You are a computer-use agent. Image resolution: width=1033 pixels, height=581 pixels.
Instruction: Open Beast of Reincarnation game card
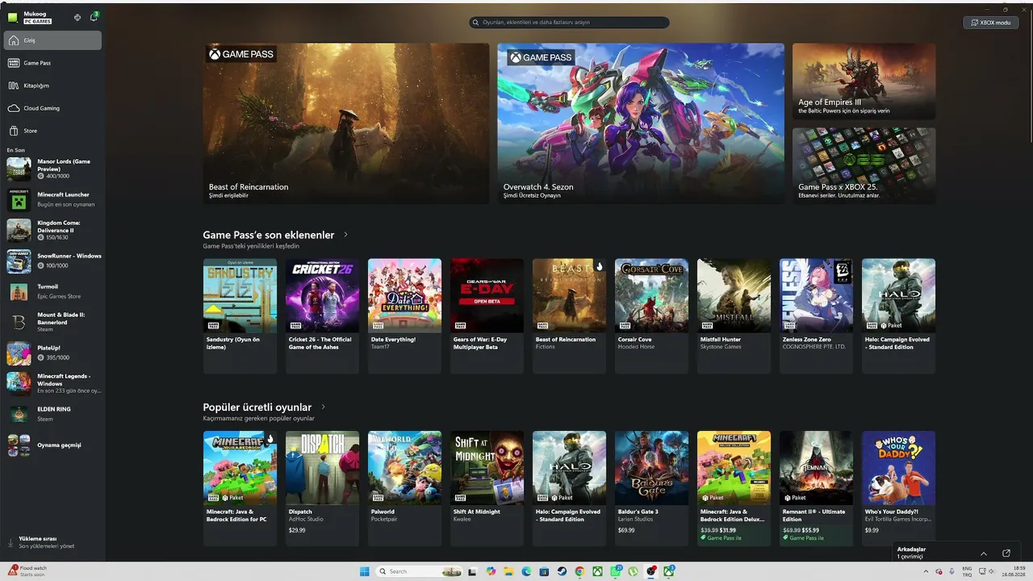point(569,316)
